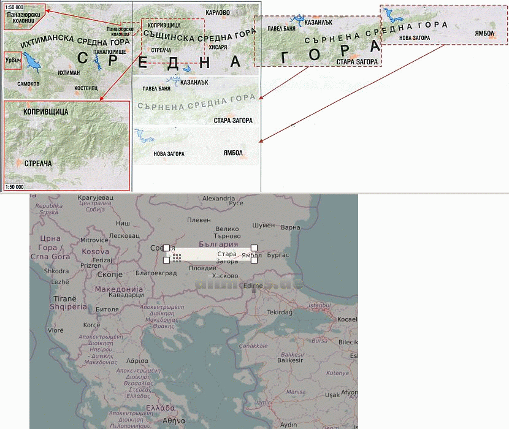Select the Нова Загора–Ямбол inset panel
509x429 pixels.
(x=197, y=146)
